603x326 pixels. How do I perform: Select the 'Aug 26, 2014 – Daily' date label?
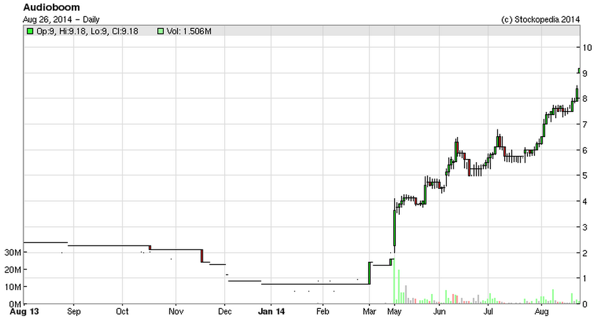click(x=61, y=19)
